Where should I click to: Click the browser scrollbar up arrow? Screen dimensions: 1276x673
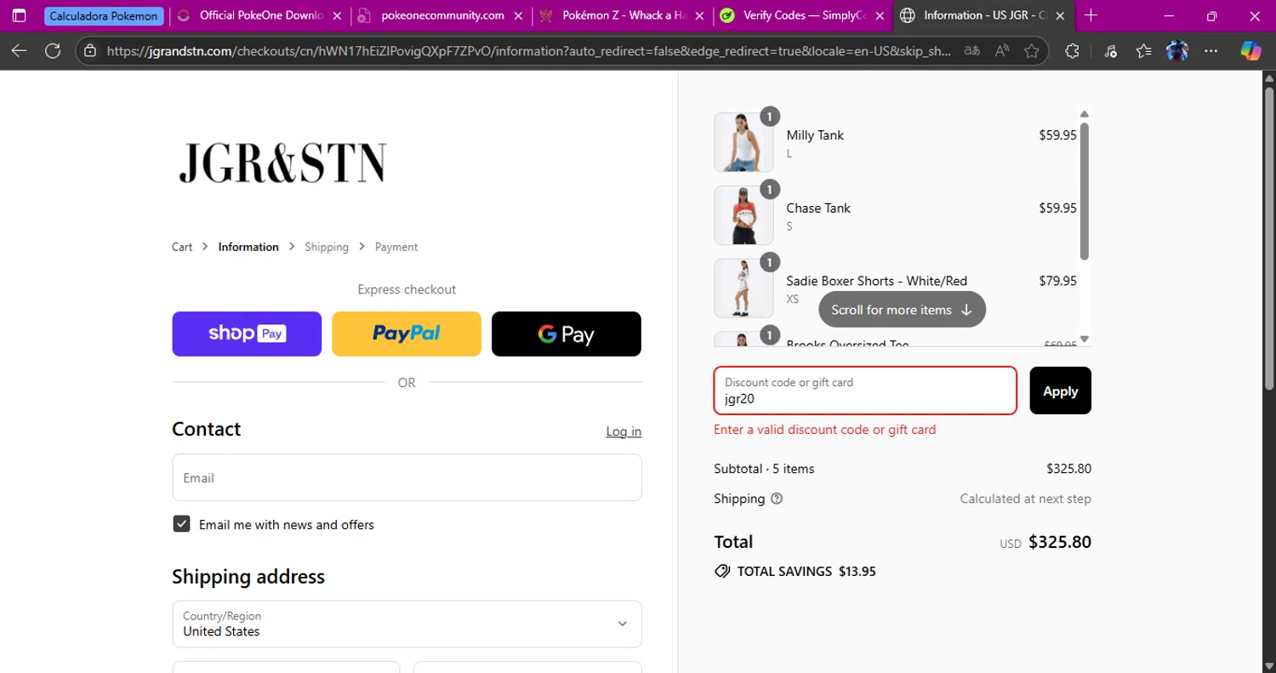coord(1269,77)
